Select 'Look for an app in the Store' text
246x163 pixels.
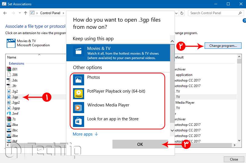tap(113, 119)
